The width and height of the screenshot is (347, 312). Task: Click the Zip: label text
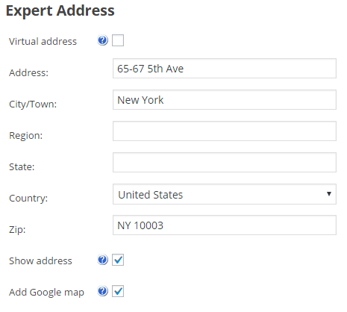17,229
